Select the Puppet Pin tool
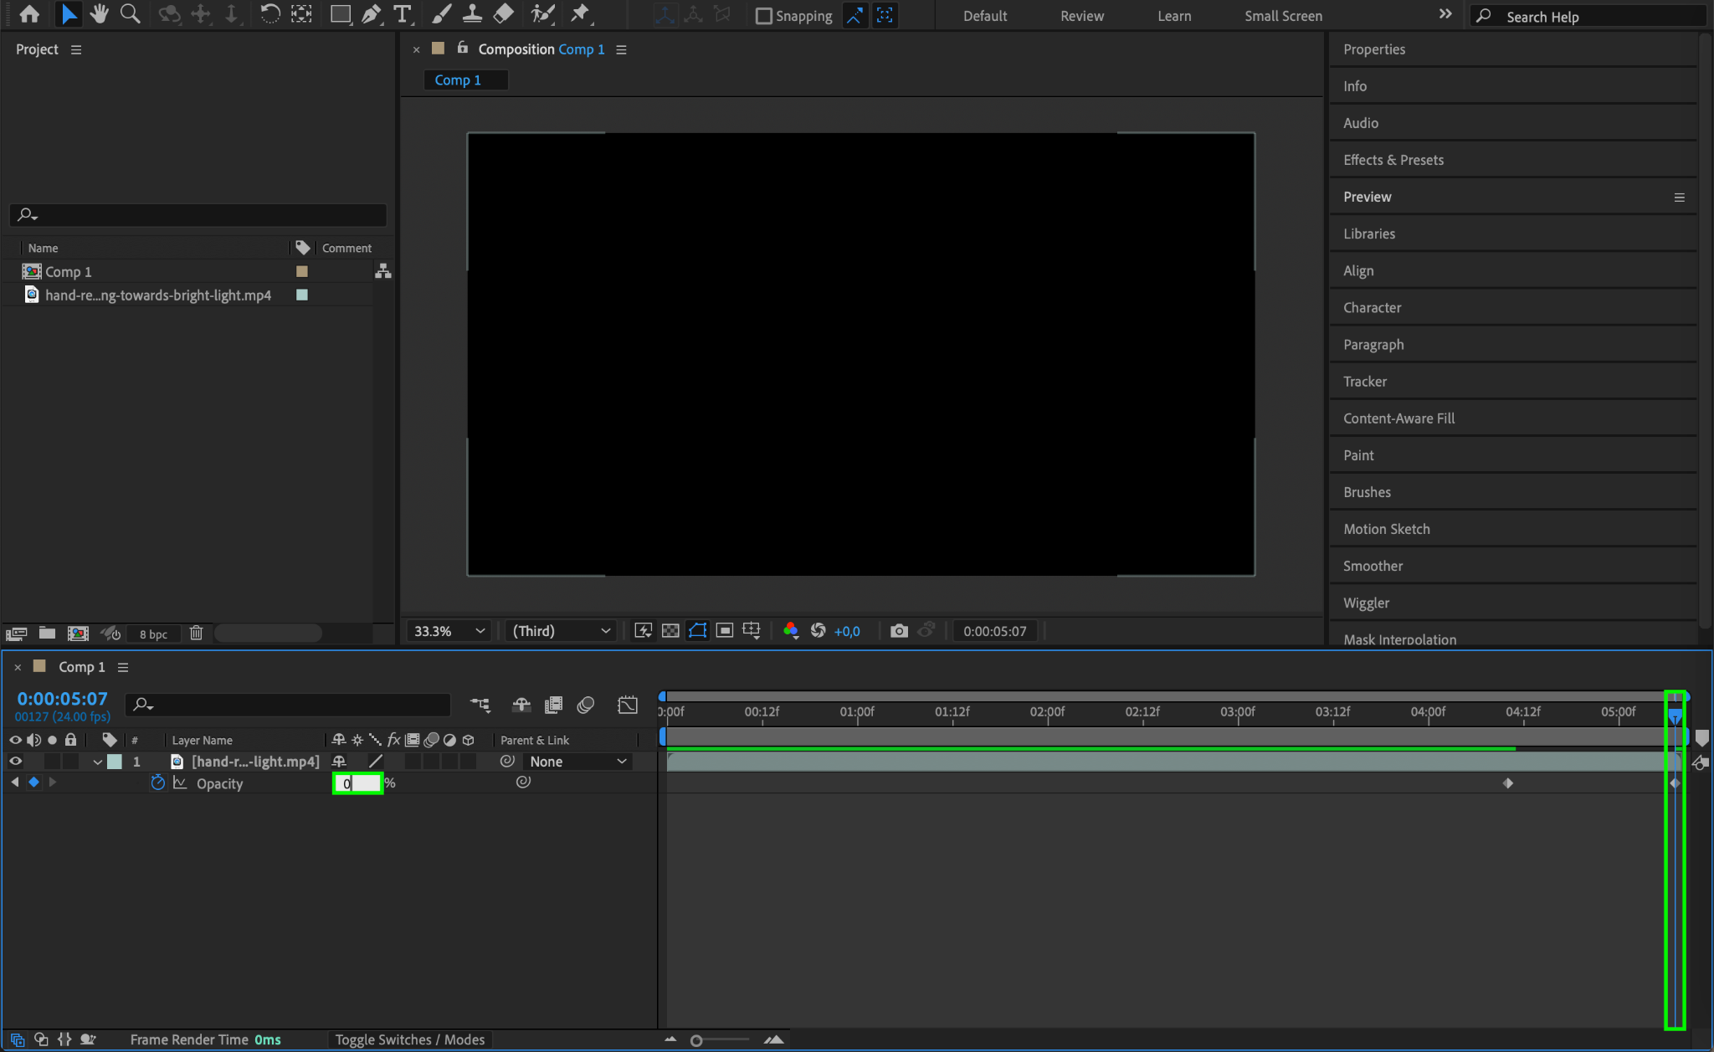The image size is (1714, 1052). pyautogui.click(x=579, y=14)
